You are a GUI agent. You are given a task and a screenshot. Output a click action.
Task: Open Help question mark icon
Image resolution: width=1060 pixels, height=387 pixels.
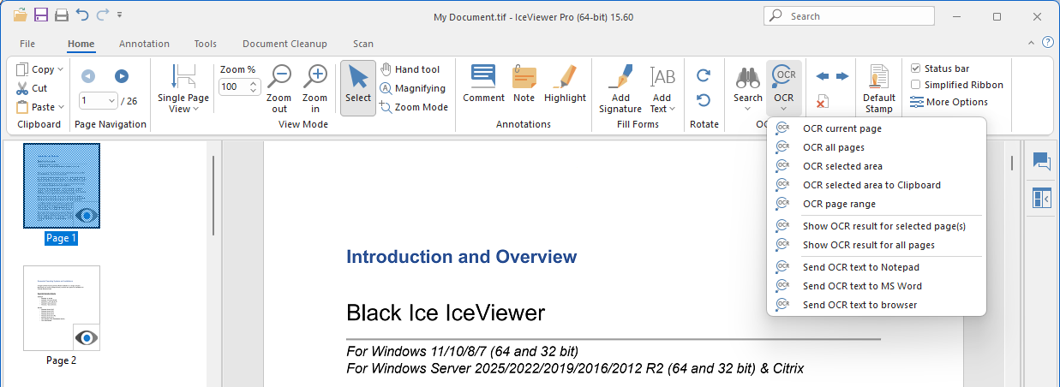[1047, 42]
